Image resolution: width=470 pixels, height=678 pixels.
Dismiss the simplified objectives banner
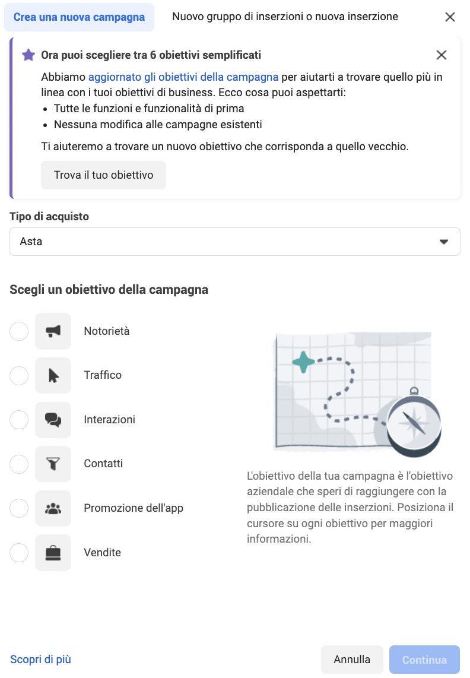click(442, 55)
